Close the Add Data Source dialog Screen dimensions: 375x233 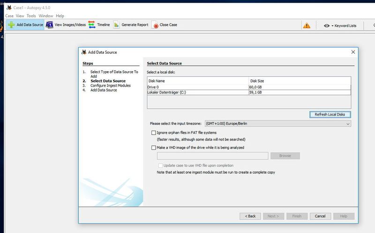click(353, 52)
